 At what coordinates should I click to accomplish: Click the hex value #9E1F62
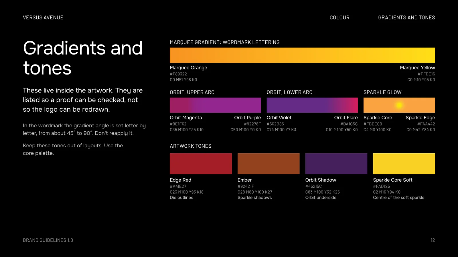(178, 124)
